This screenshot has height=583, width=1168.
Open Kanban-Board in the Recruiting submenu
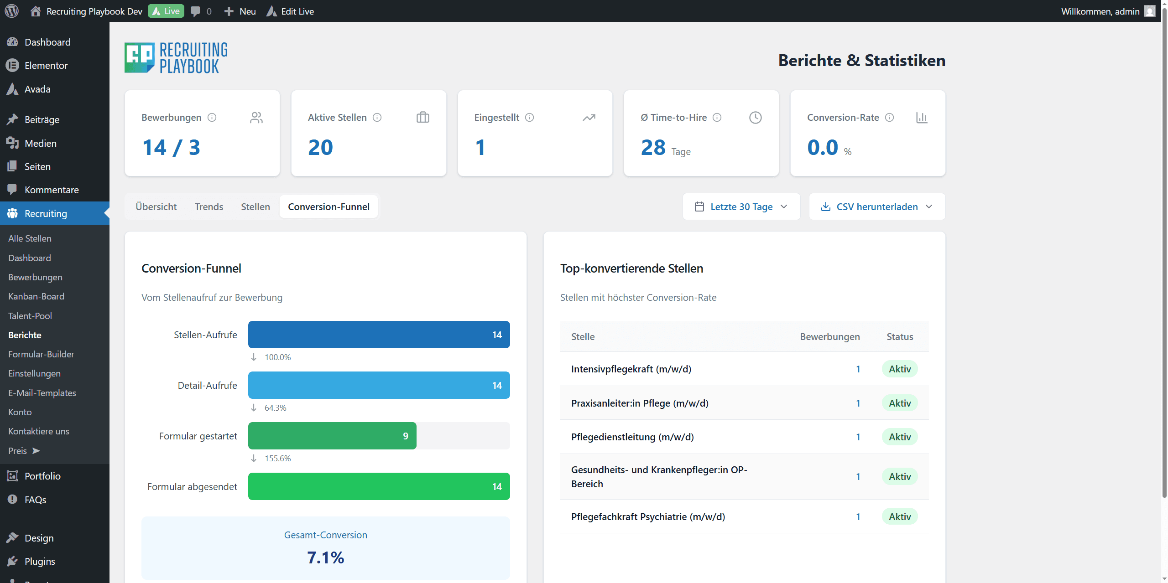point(36,296)
